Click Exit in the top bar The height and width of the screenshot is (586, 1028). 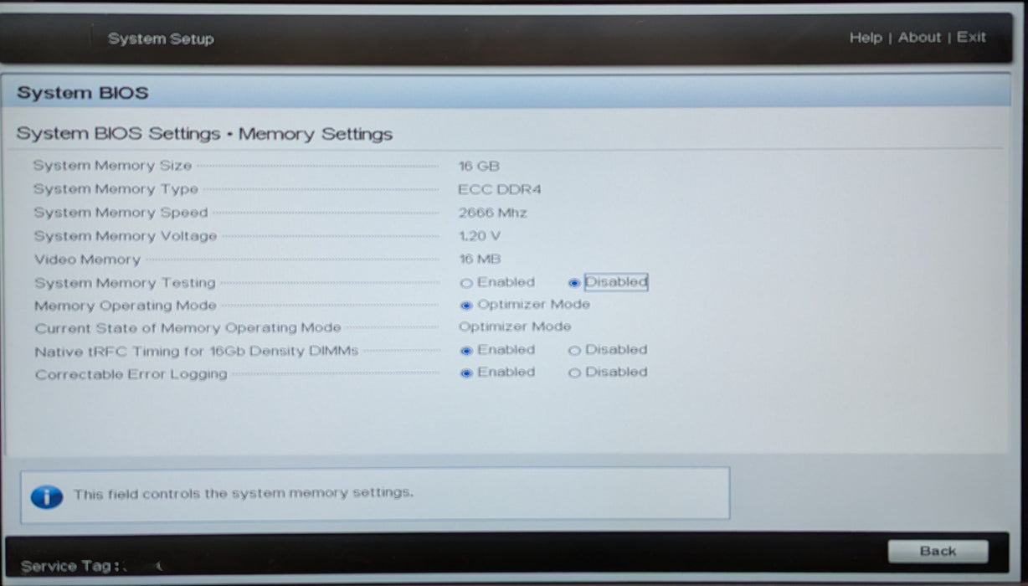point(971,38)
